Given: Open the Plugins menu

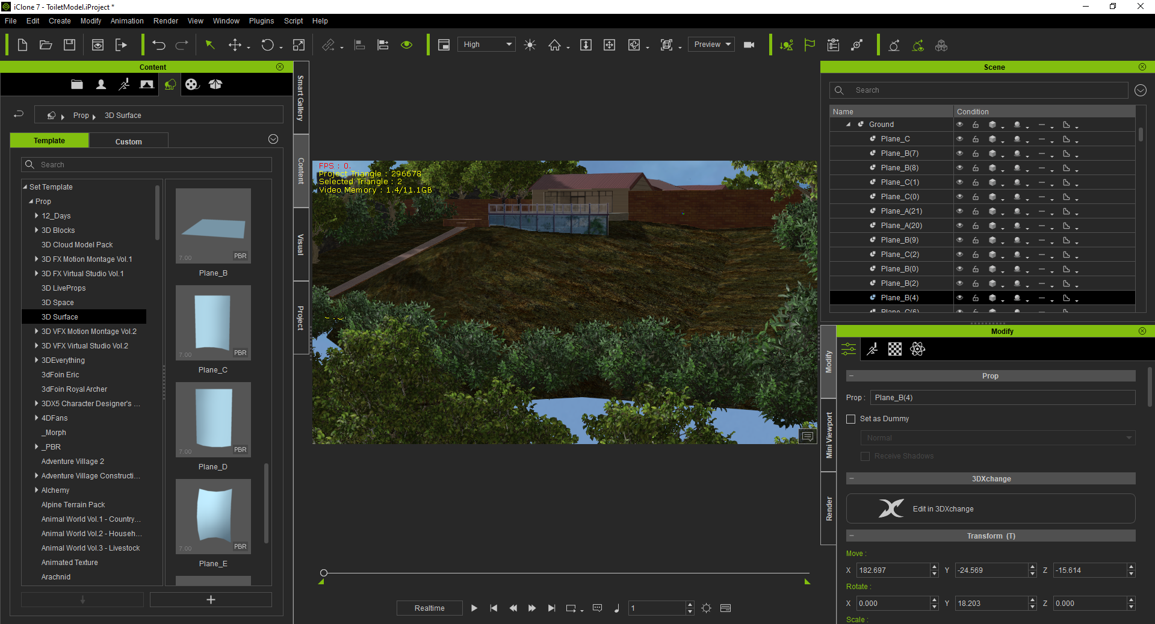Looking at the screenshot, I should tap(261, 21).
